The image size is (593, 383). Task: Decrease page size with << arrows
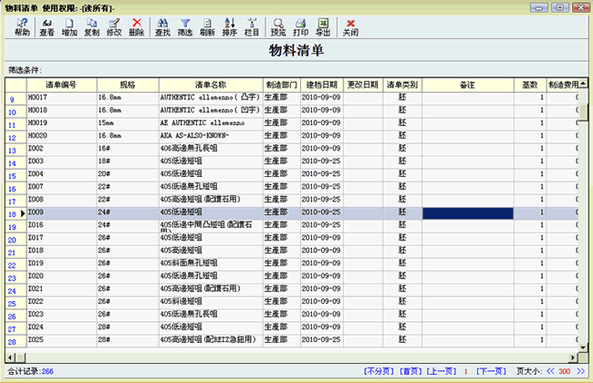[550, 371]
